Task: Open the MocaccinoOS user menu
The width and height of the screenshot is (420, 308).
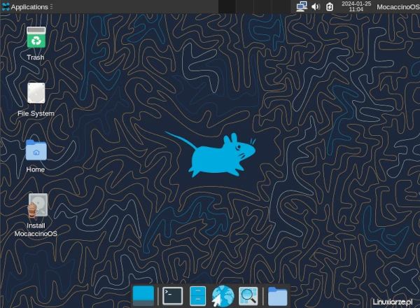Action: pyautogui.click(x=398, y=7)
